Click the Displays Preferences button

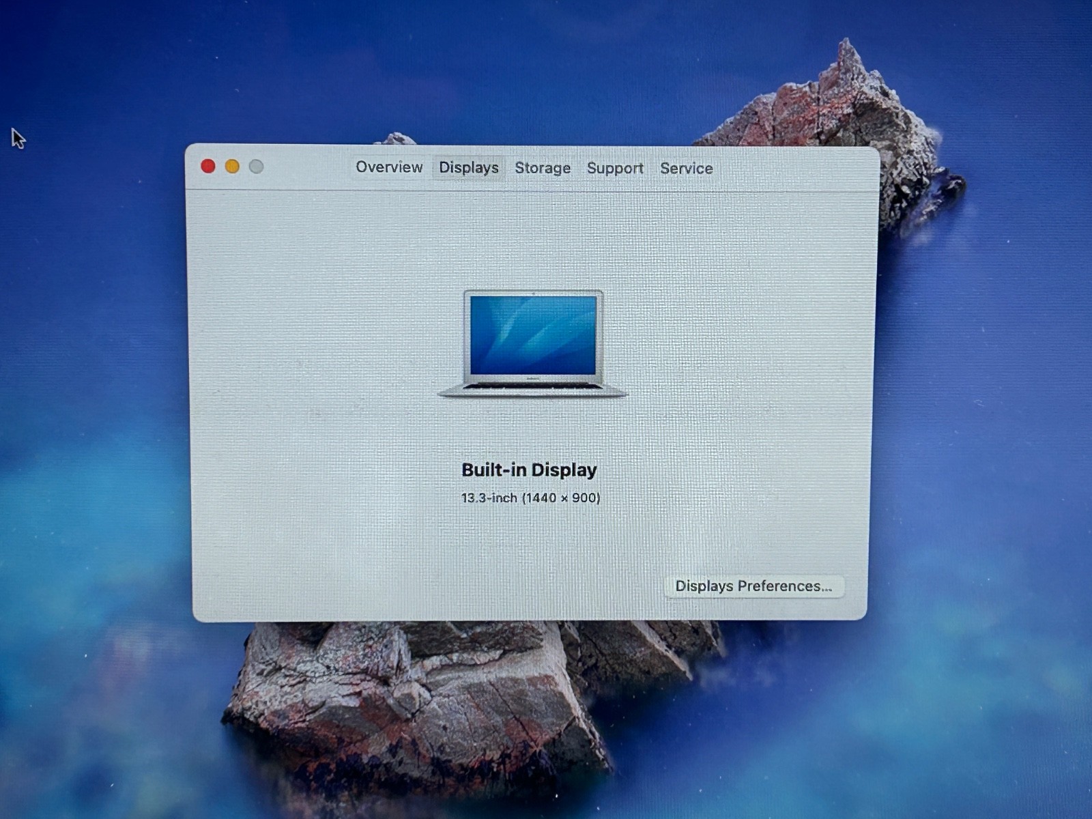(754, 586)
